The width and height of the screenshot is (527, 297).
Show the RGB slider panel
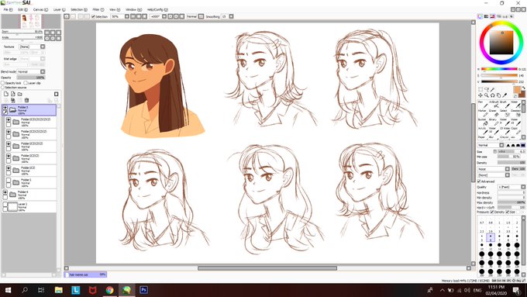click(x=487, y=16)
